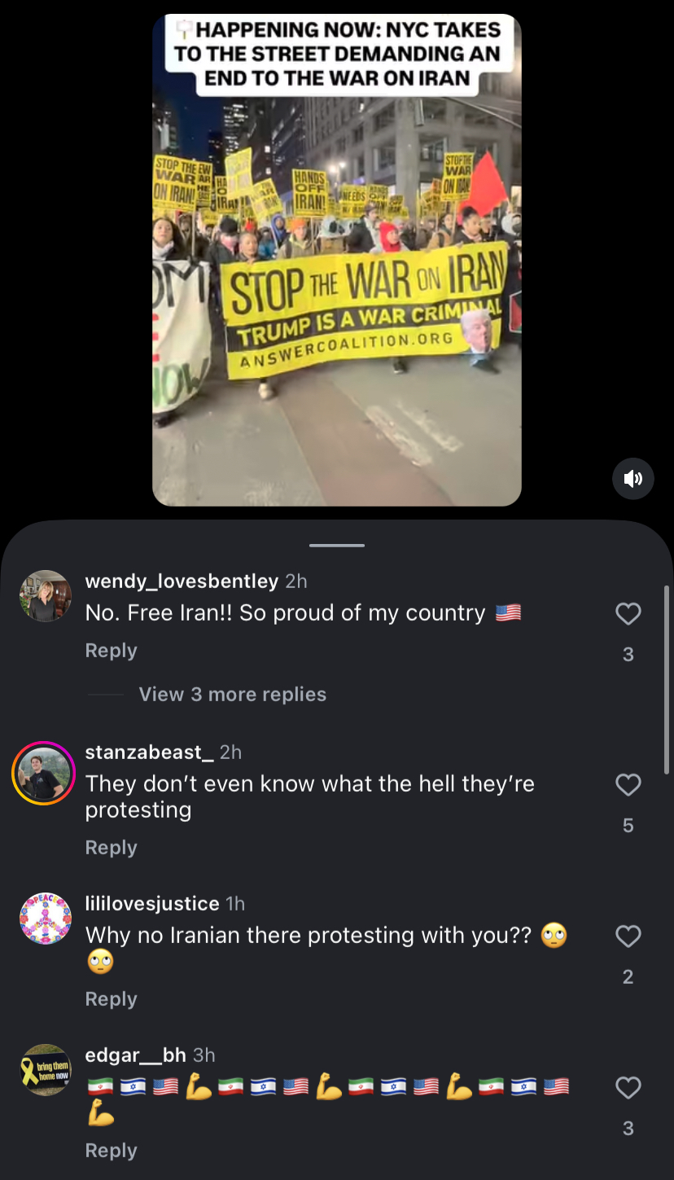Open wendy_lovesbentley's profile picture
674x1180 pixels.
[45, 596]
